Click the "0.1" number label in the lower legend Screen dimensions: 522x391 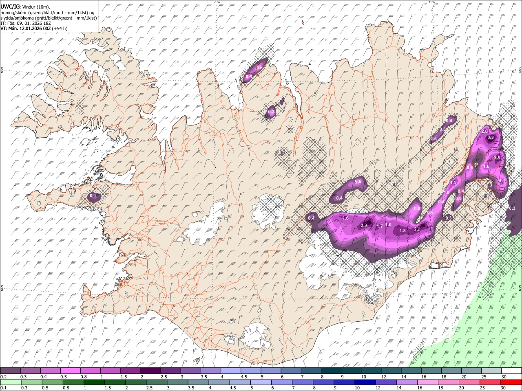click(3, 388)
